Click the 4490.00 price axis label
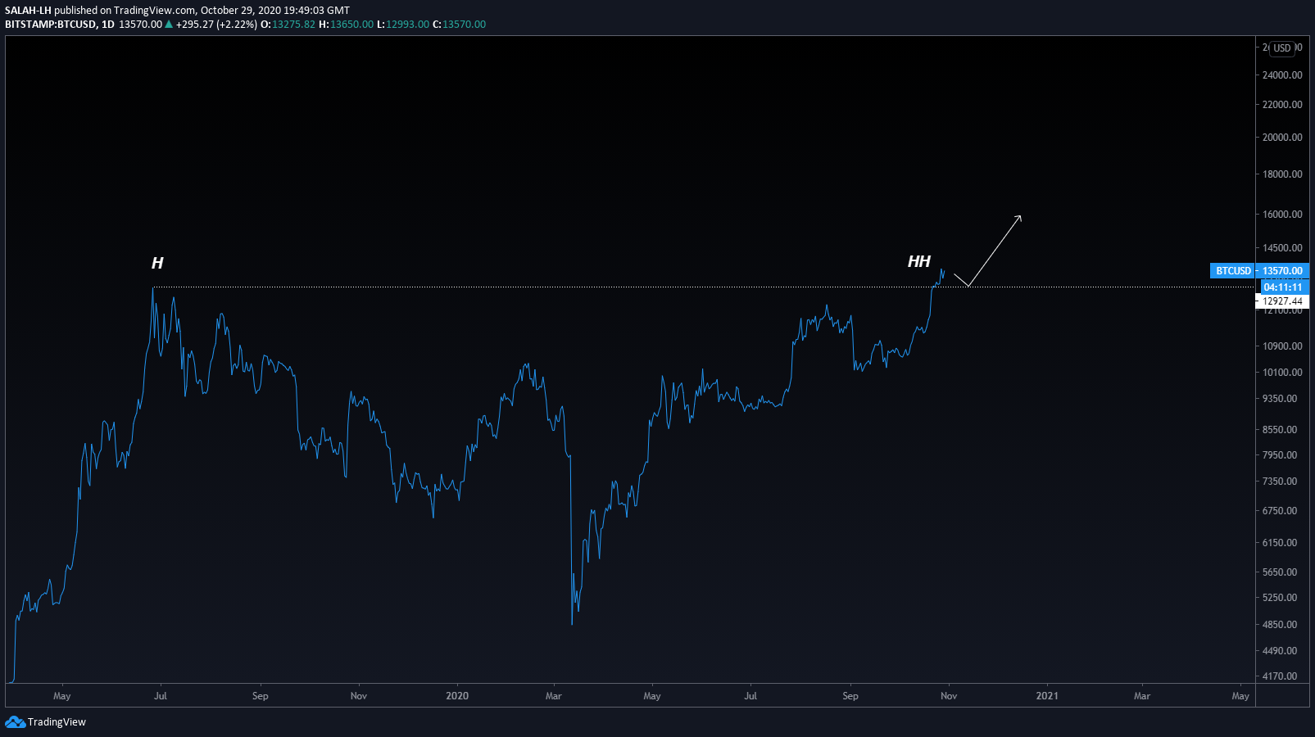 pos(1280,651)
